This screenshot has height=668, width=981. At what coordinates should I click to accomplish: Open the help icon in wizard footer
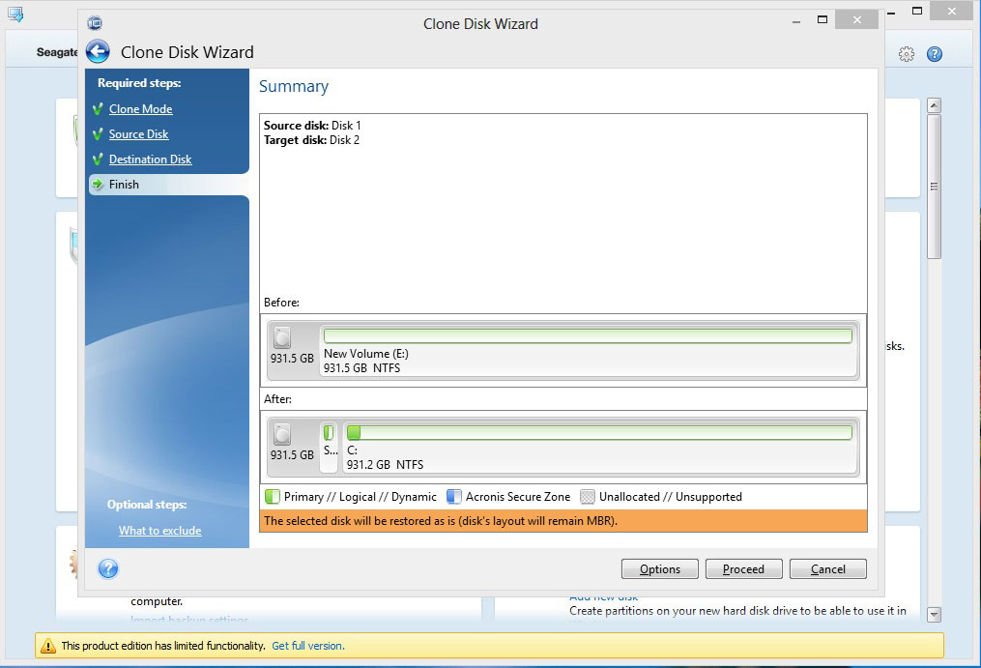tap(108, 568)
